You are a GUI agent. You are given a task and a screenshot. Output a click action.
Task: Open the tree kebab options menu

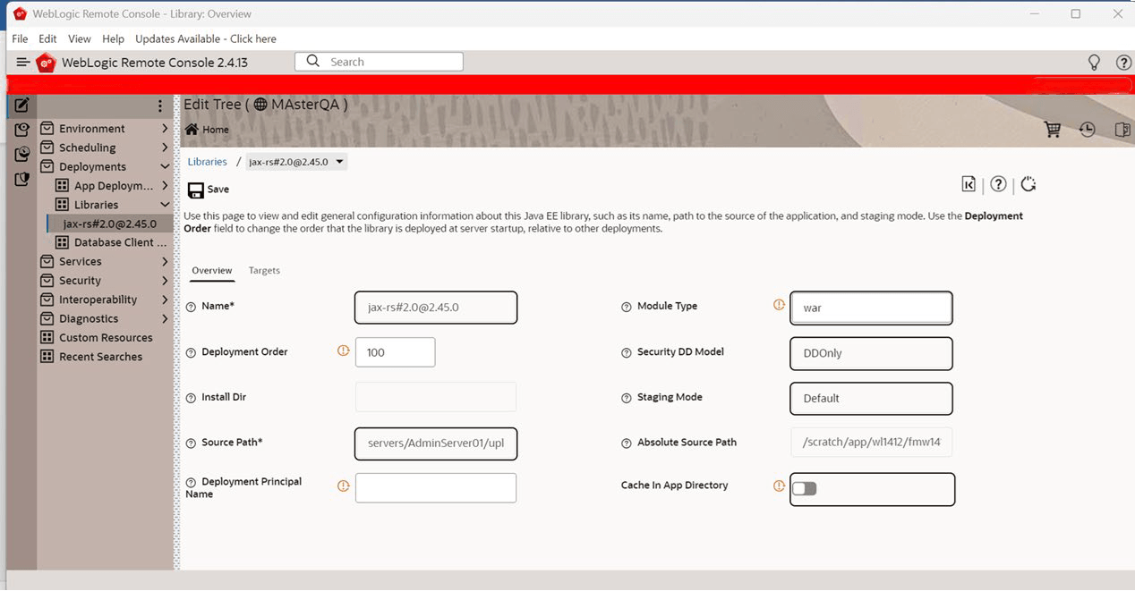pyautogui.click(x=160, y=106)
